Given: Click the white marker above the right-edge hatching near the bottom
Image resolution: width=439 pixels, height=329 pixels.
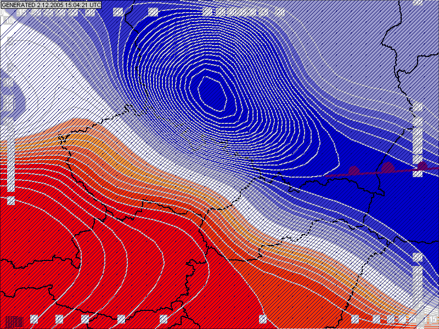Looking at the screenshot, I should click(418, 257).
